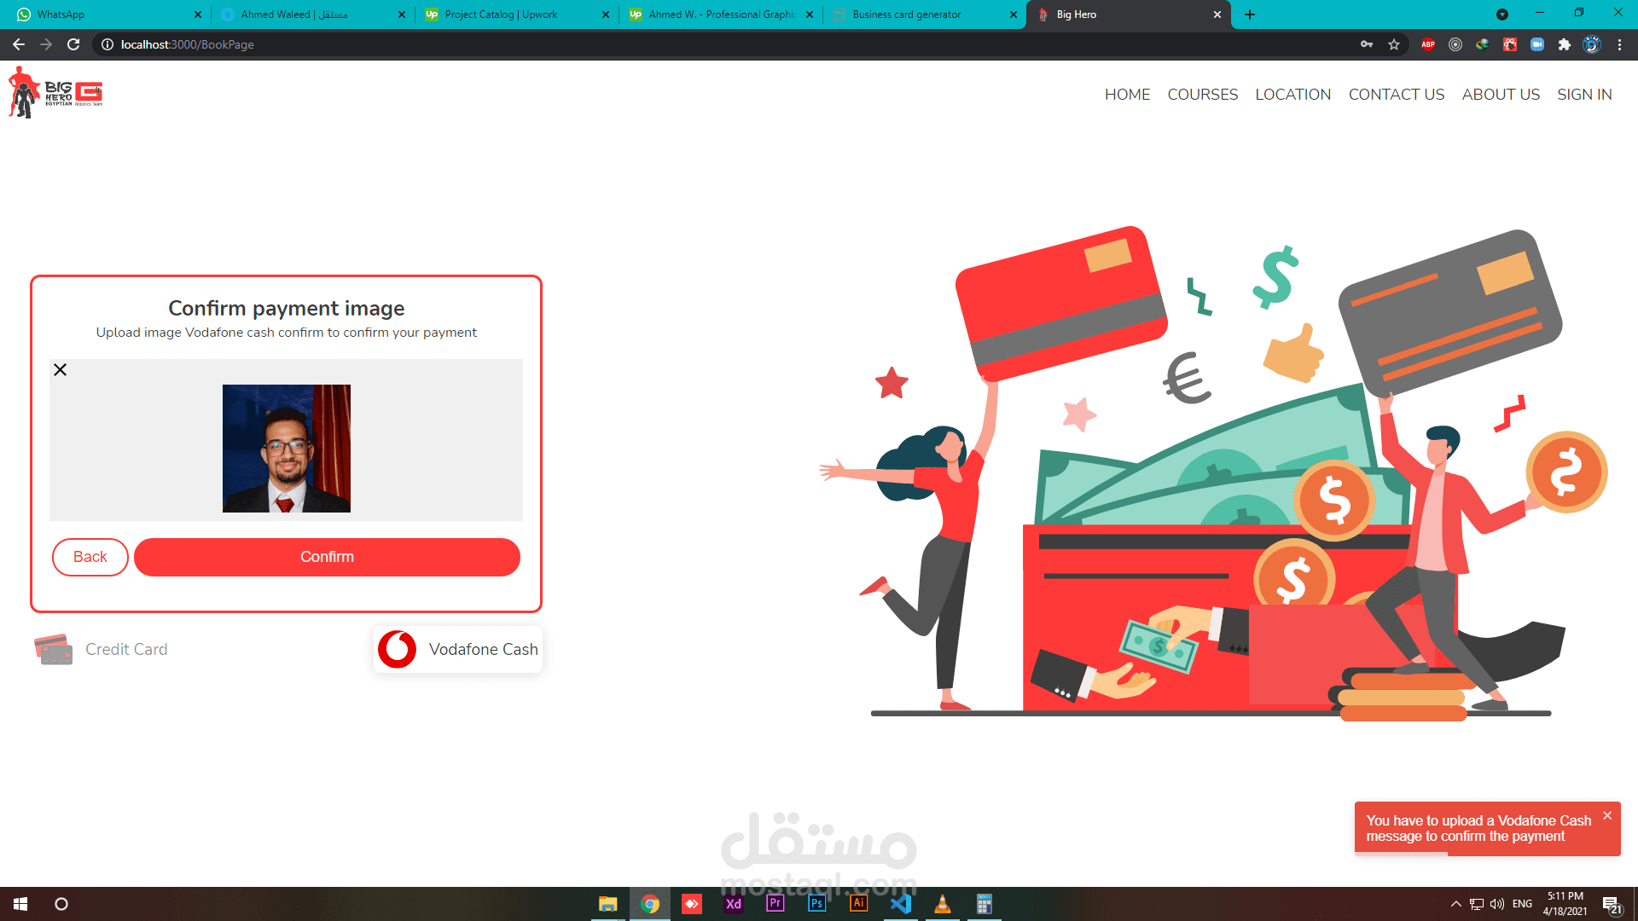Open Chrome's three-dot menu
The height and width of the screenshot is (921, 1638).
[1619, 44]
